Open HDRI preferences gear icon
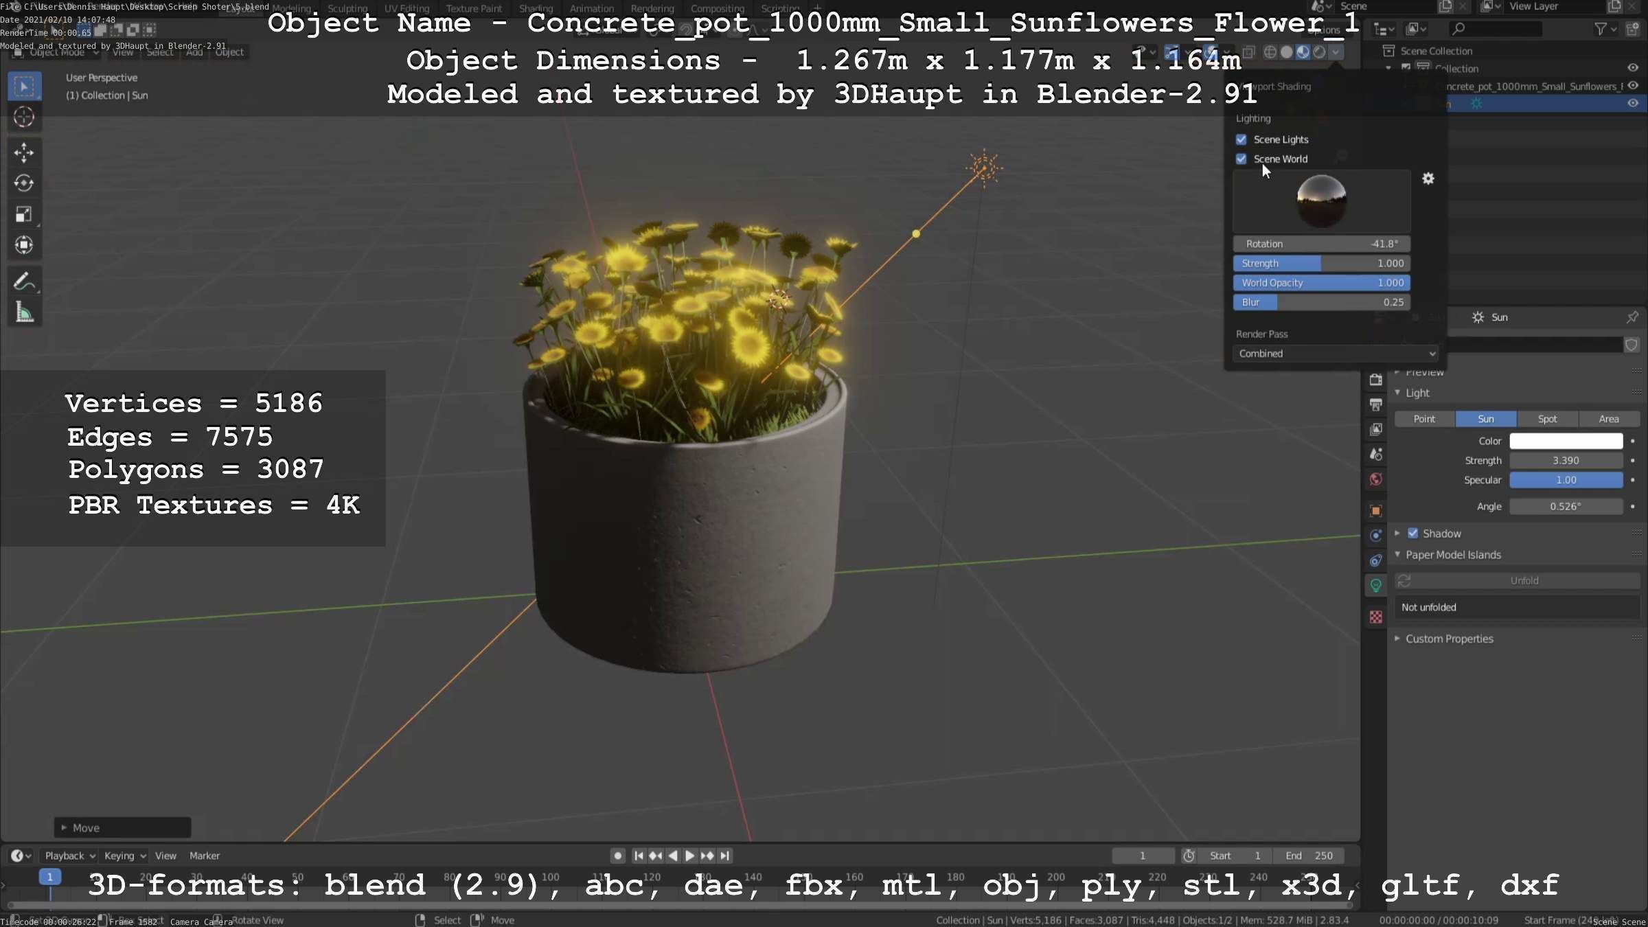This screenshot has width=1648, height=927. pos(1428,179)
